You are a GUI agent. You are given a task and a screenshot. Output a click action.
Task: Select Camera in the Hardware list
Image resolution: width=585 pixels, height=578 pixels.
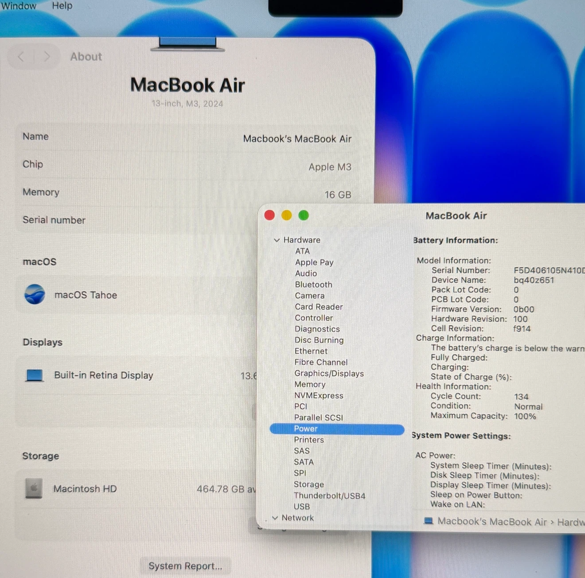coord(309,295)
